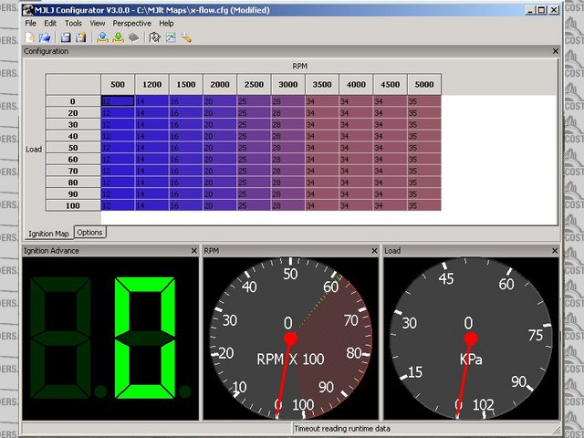Viewport: 584px width, 438px height.
Task: Open the chart graph toolbar icon
Action: (x=171, y=37)
